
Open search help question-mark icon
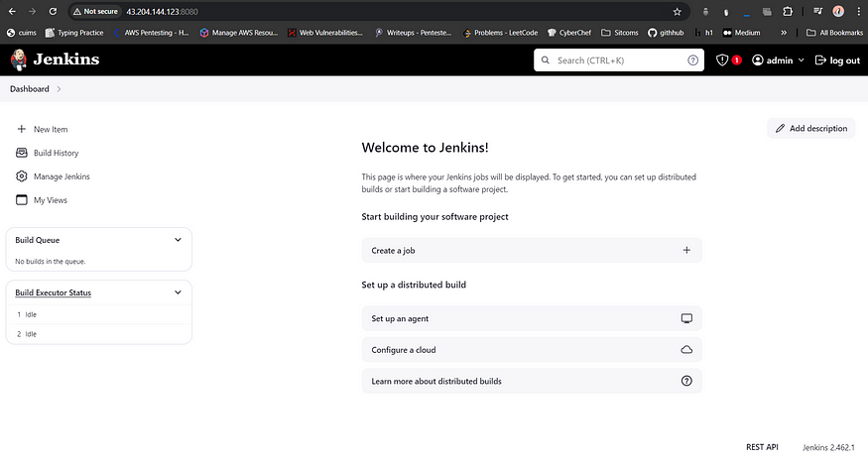tap(692, 60)
